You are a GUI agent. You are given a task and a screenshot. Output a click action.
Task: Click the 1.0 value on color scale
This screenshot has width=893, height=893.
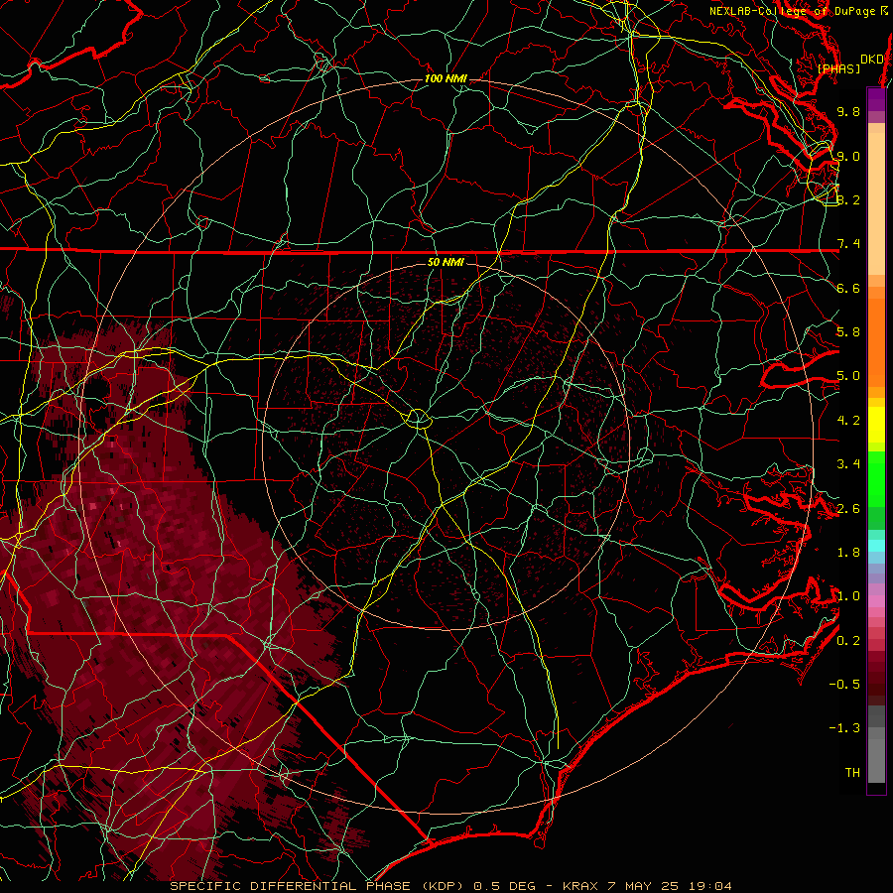coord(848,596)
